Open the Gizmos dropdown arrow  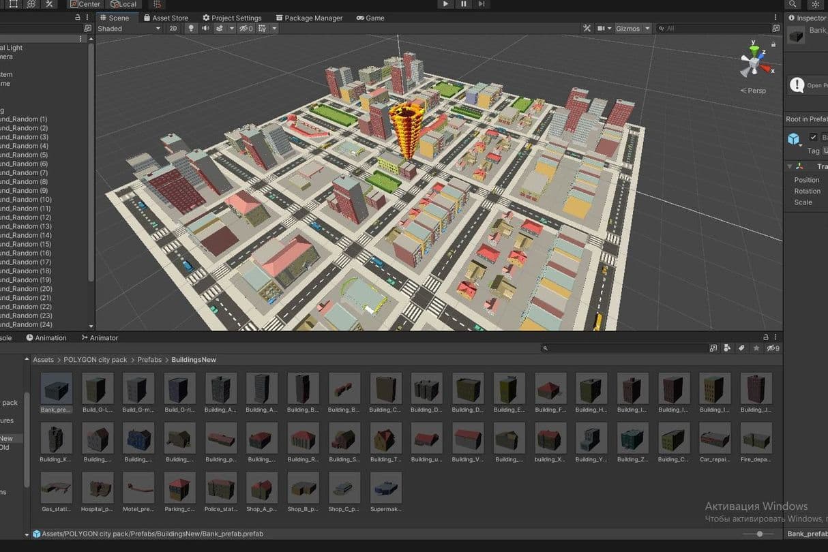(x=647, y=29)
